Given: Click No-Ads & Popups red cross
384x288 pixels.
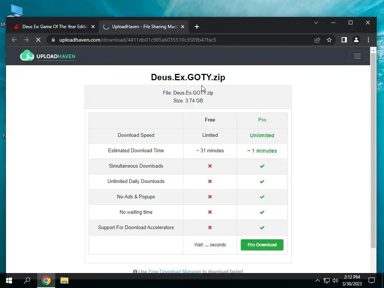Looking at the screenshot, I should (210, 197).
